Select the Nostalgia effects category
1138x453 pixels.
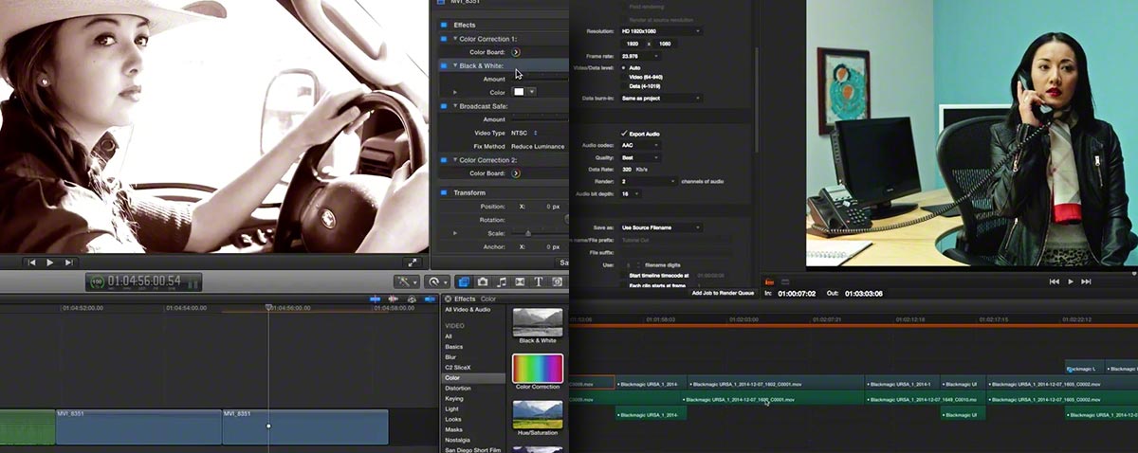click(x=459, y=440)
